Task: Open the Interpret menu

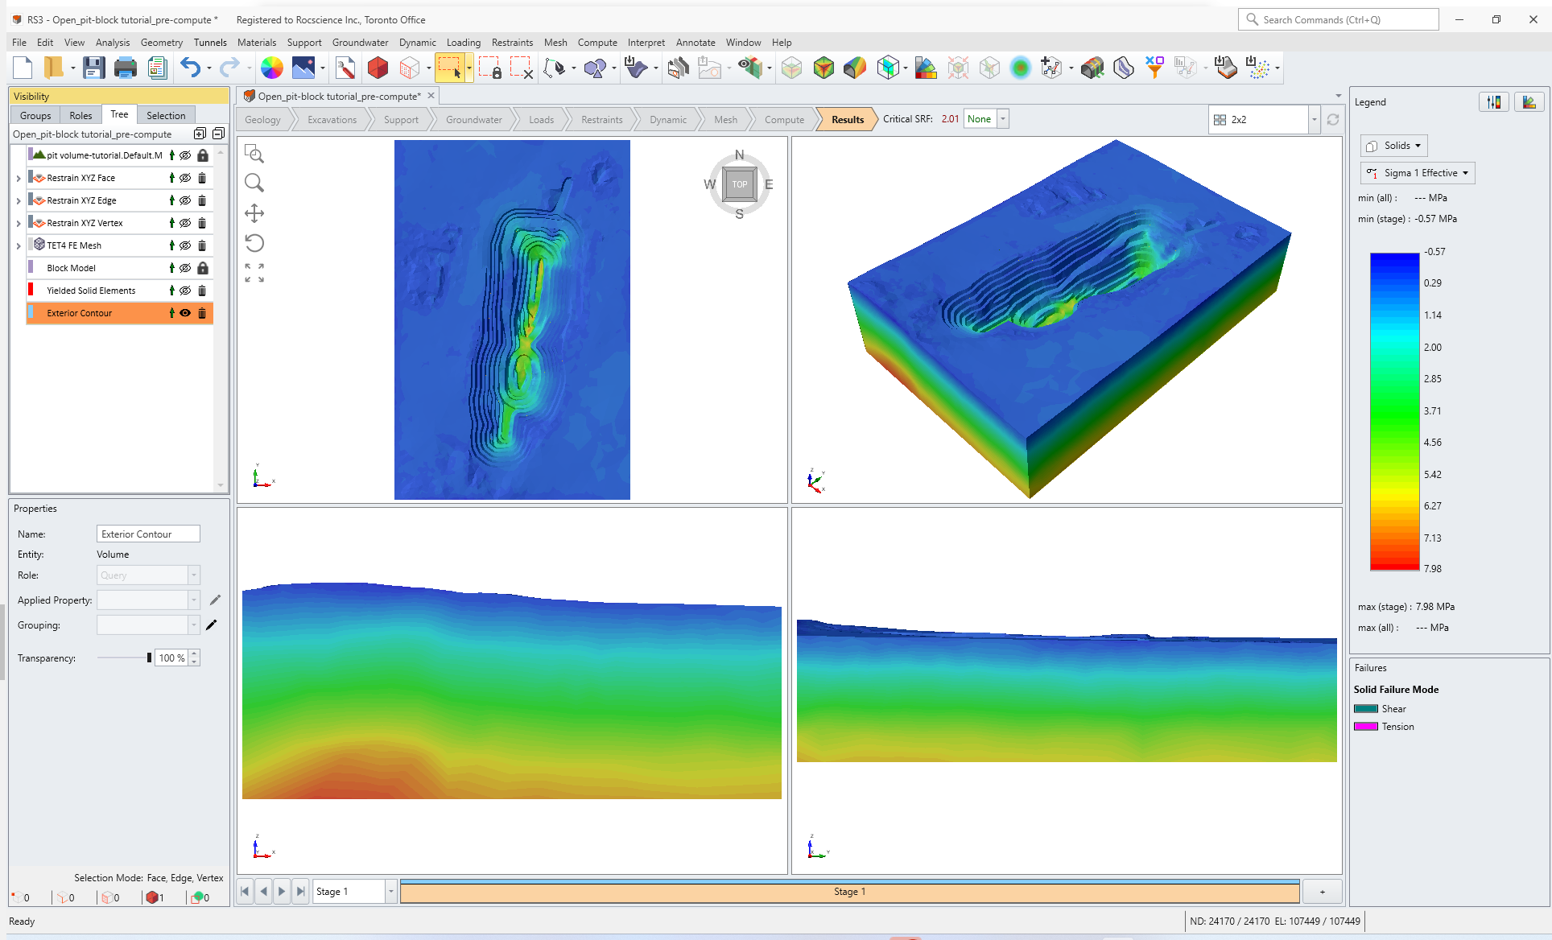Action: [646, 43]
